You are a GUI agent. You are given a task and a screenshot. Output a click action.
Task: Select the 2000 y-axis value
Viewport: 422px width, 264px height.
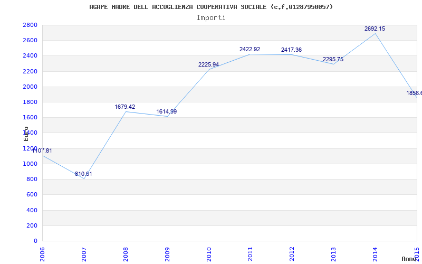[x=30, y=87]
